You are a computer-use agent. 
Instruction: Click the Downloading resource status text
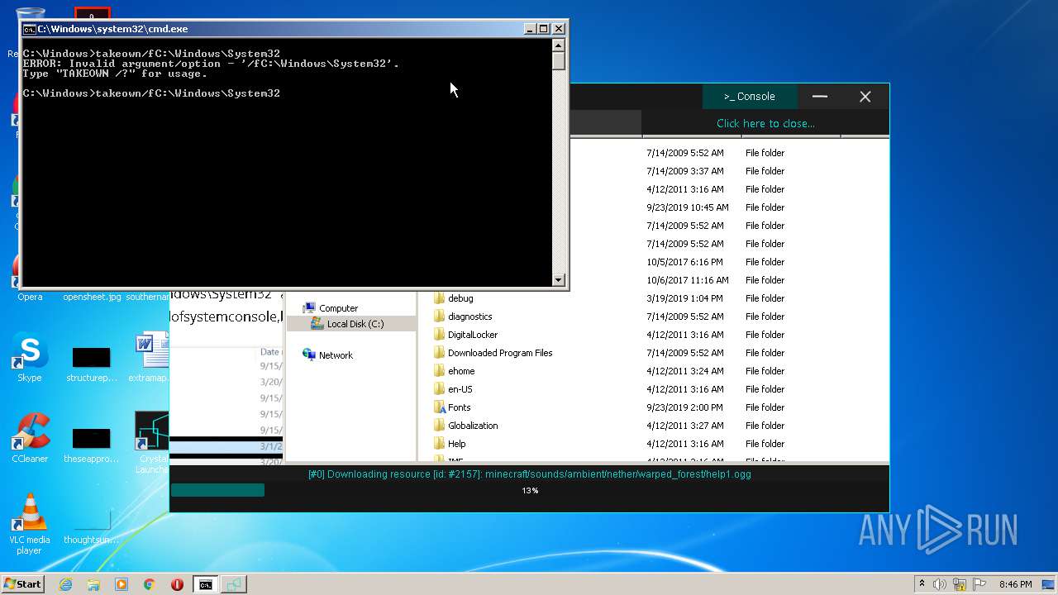[529, 474]
